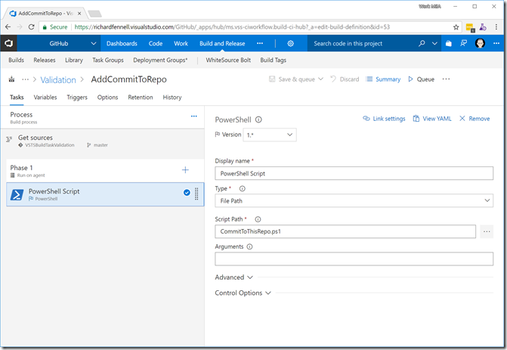
Task: Click the Visual Studio logo home icon
Action: click(9, 43)
